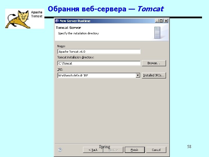The image size is (209, 157).
Task: Click the slide number 58
Action: [x=189, y=147]
